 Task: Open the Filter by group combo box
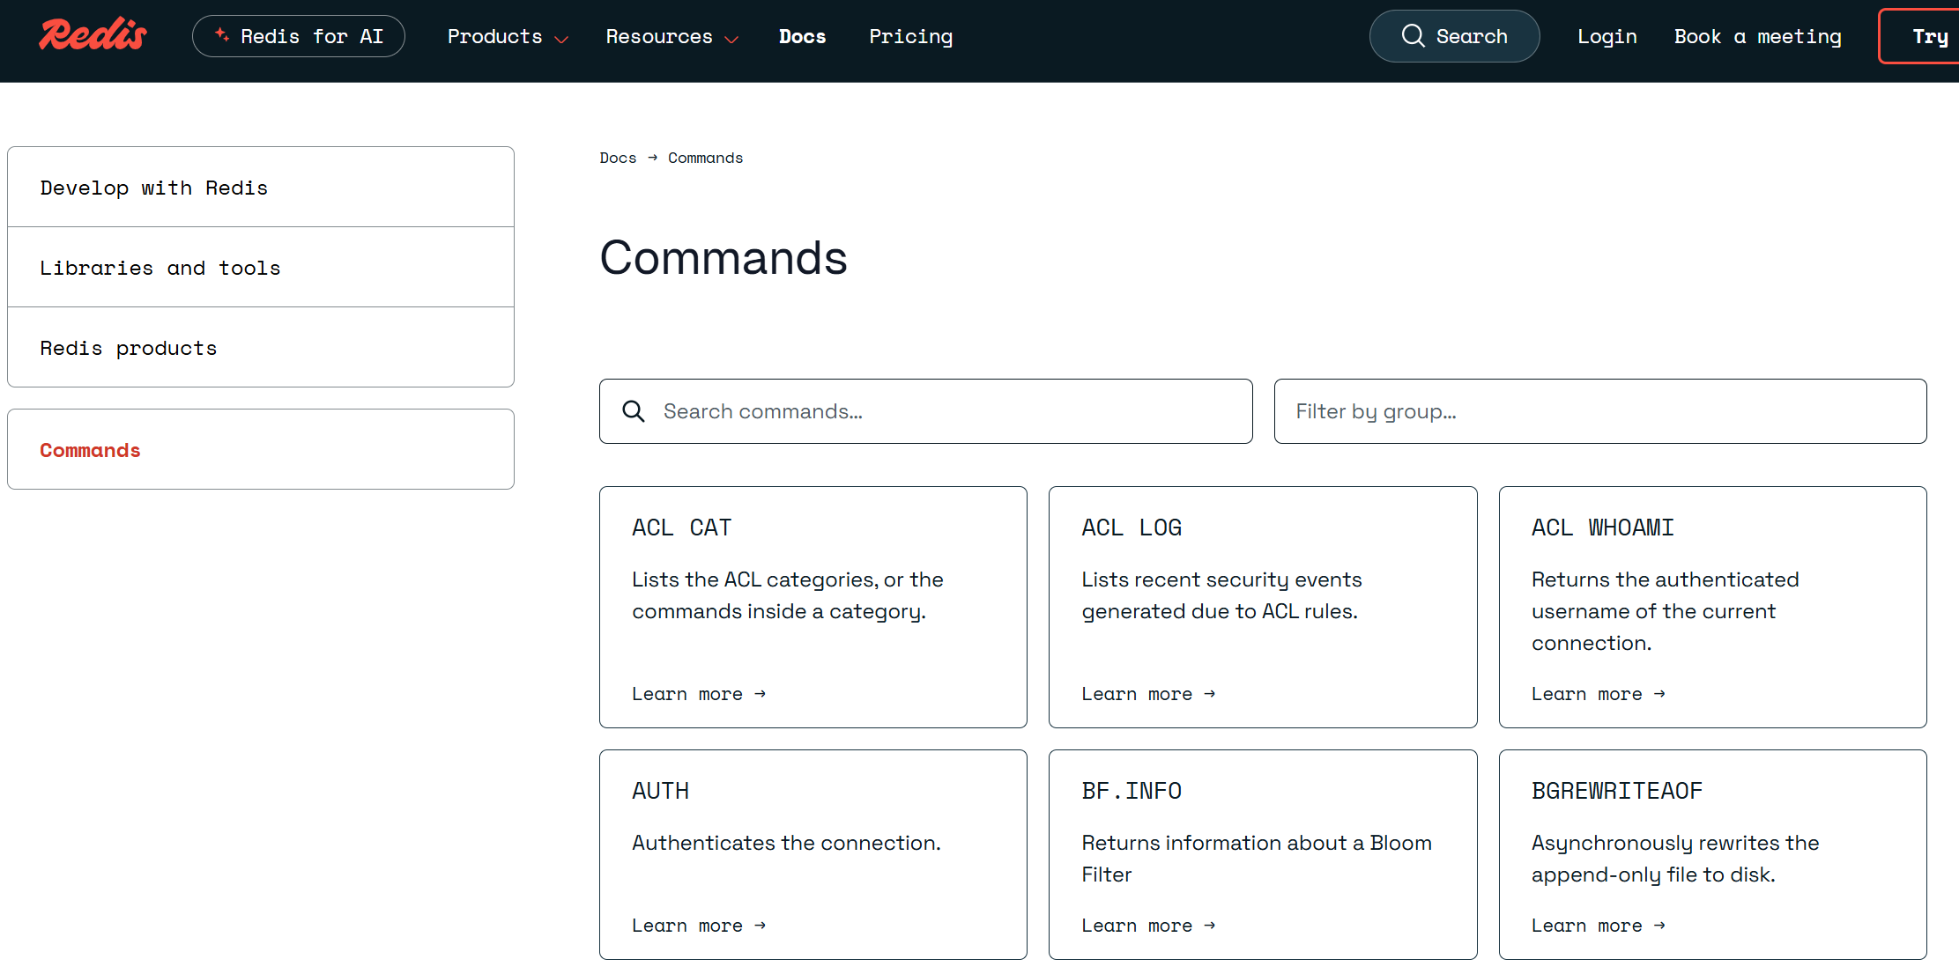pos(1599,411)
